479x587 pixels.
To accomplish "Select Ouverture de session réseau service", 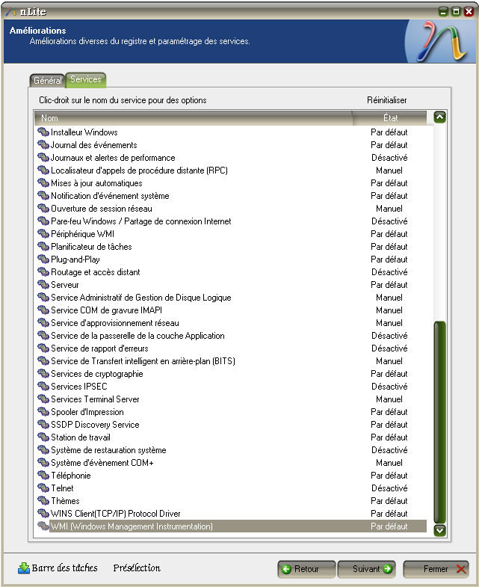I will [230, 209].
